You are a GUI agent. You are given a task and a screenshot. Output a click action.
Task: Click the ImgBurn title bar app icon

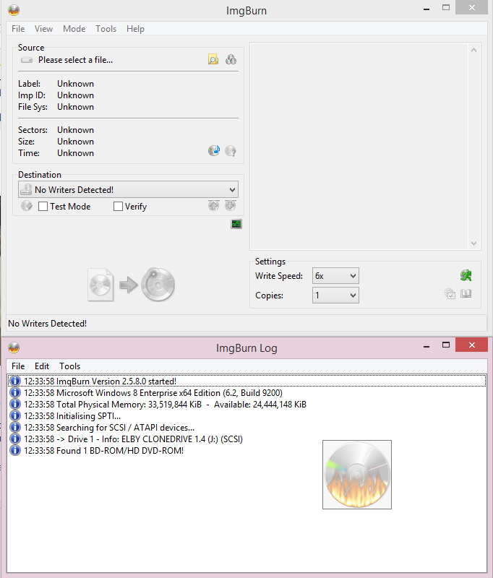coord(14,10)
